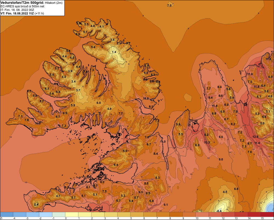This screenshot has height=220, width=274.
Task: Click the 11.8 label in the top right corner
Action: pyautogui.click(x=268, y=59)
